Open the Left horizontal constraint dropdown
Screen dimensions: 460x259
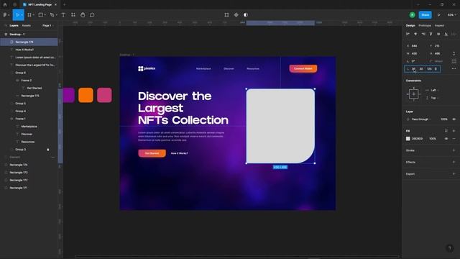click(x=433, y=90)
